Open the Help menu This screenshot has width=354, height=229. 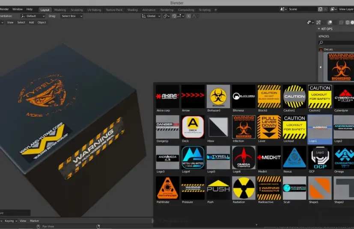tap(30, 9)
